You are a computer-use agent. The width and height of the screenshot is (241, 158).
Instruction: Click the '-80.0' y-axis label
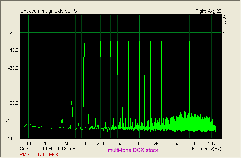(13, 85)
